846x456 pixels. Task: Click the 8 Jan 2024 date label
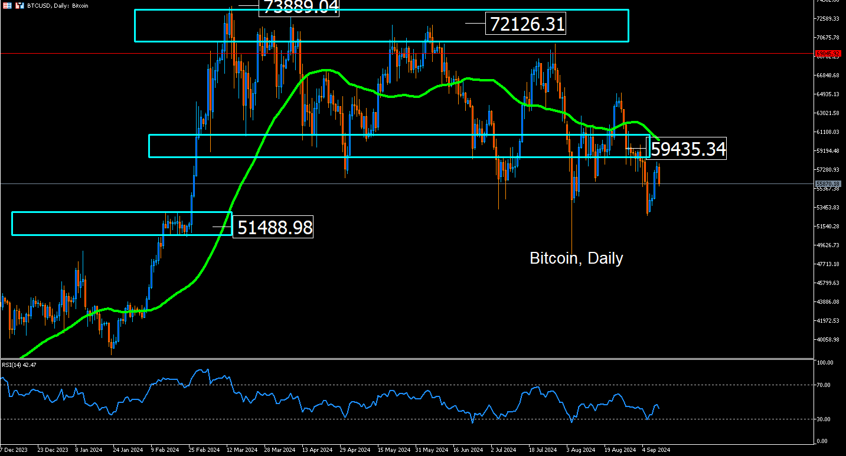(89, 450)
